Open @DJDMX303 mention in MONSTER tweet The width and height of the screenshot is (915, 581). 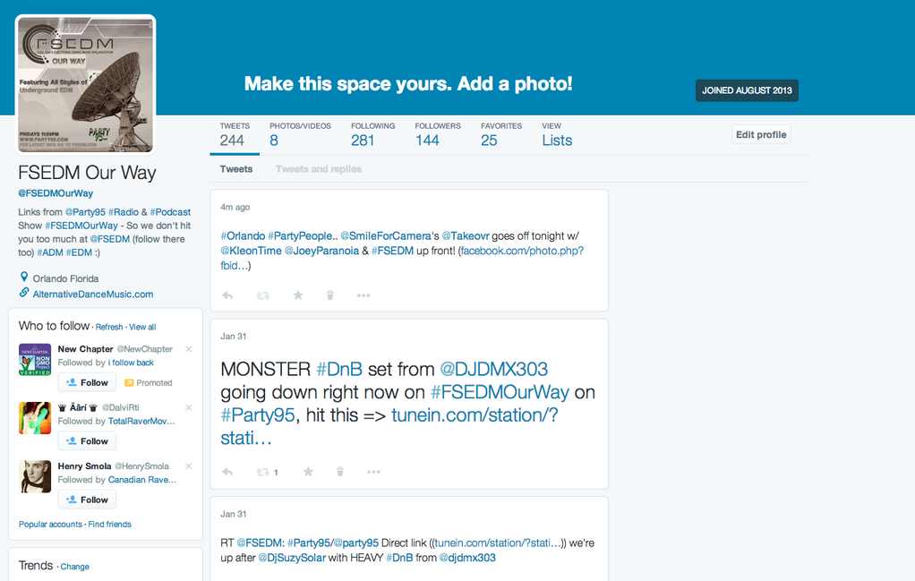[x=493, y=369]
